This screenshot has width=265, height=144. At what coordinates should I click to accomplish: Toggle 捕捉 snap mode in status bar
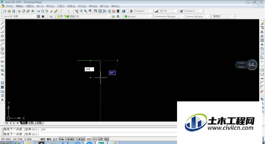43,139
